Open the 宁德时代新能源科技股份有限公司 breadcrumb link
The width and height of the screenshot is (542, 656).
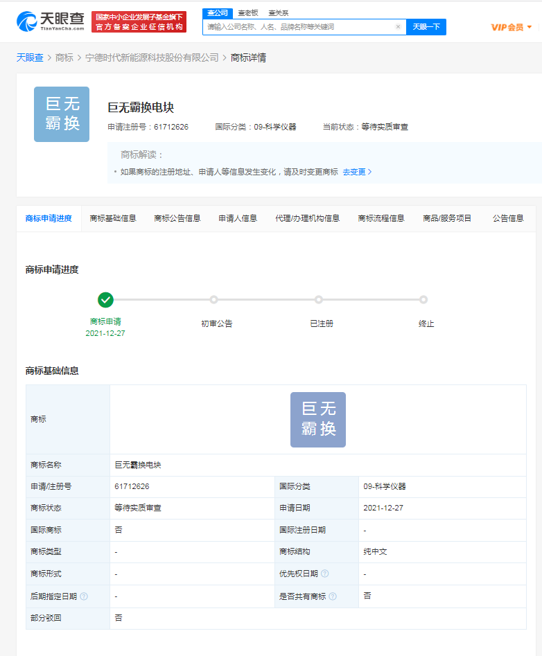pyautogui.click(x=152, y=57)
